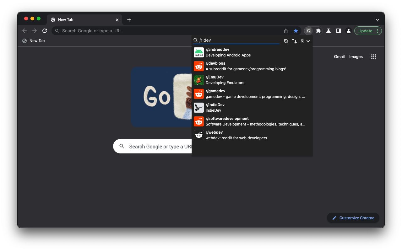Open the Gmail link

[339, 57]
